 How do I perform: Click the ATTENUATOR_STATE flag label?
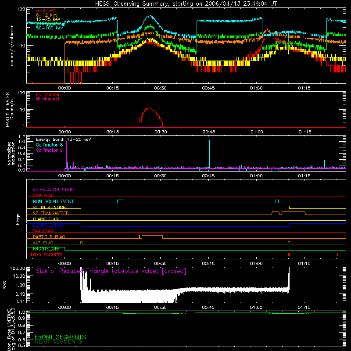[x=53, y=190]
